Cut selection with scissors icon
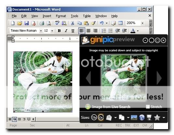The width and height of the screenshot is (174, 135). pyautogui.click(x=73, y=23)
